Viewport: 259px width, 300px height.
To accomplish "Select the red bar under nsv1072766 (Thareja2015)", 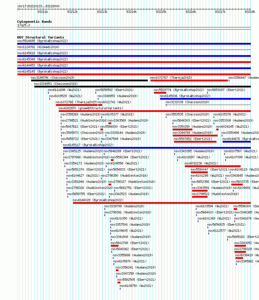I will (77, 105).
